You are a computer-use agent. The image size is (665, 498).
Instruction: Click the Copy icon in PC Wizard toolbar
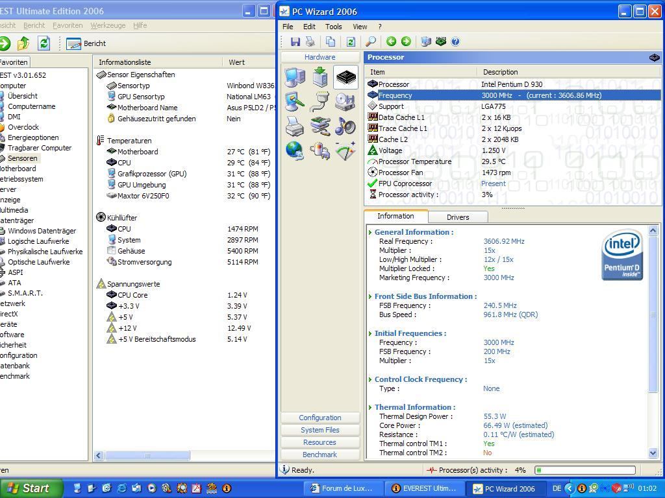pyautogui.click(x=330, y=41)
